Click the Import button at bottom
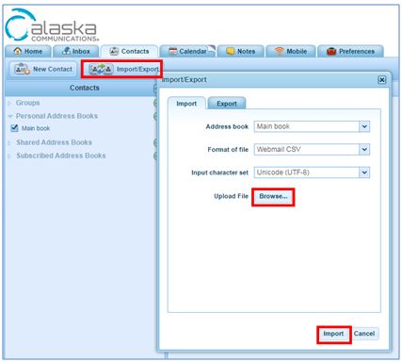This screenshot has width=402, height=362. tap(333, 334)
